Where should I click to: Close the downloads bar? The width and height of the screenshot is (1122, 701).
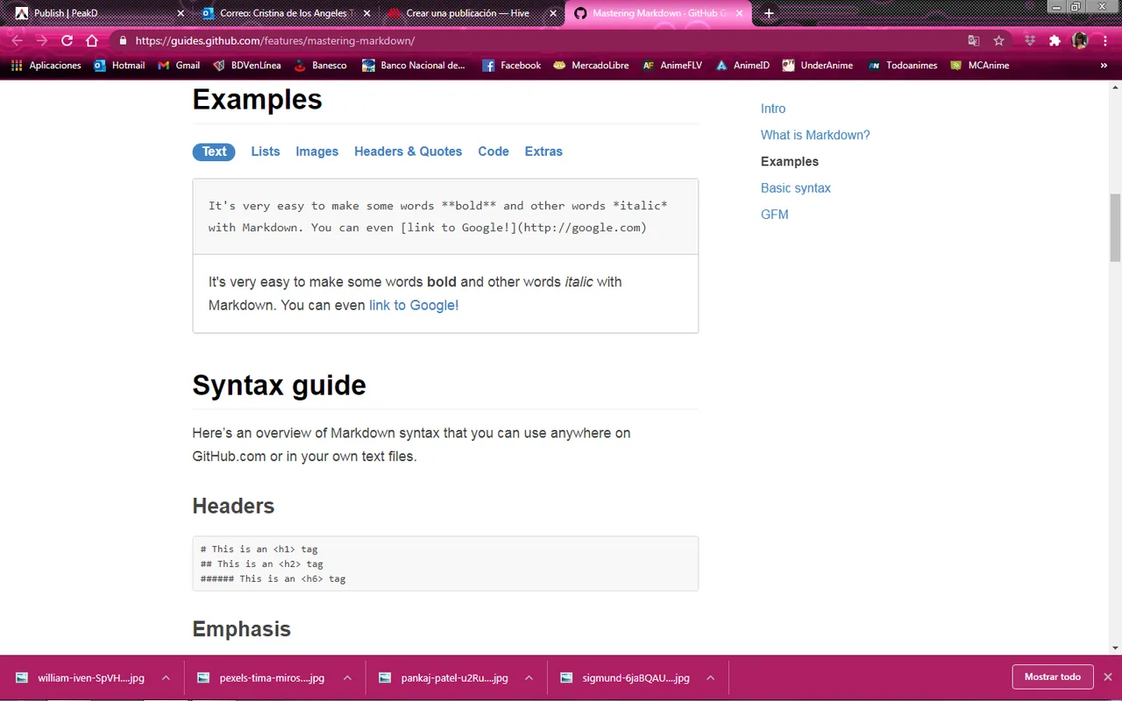[x=1108, y=677]
